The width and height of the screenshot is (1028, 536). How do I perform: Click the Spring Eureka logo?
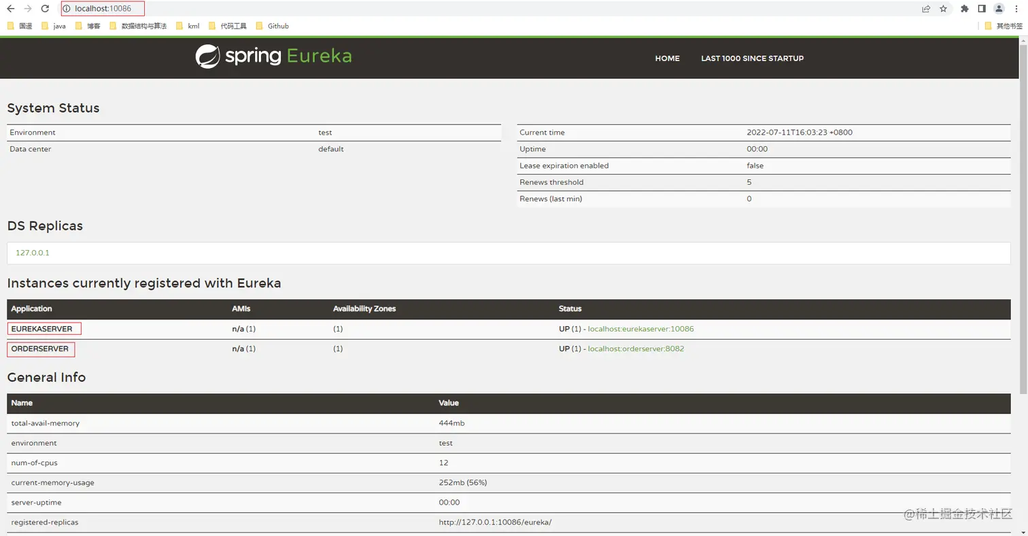tap(273, 56)
